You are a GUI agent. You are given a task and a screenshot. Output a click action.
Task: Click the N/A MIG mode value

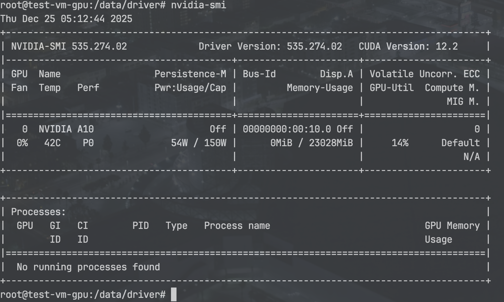(472, 157)
